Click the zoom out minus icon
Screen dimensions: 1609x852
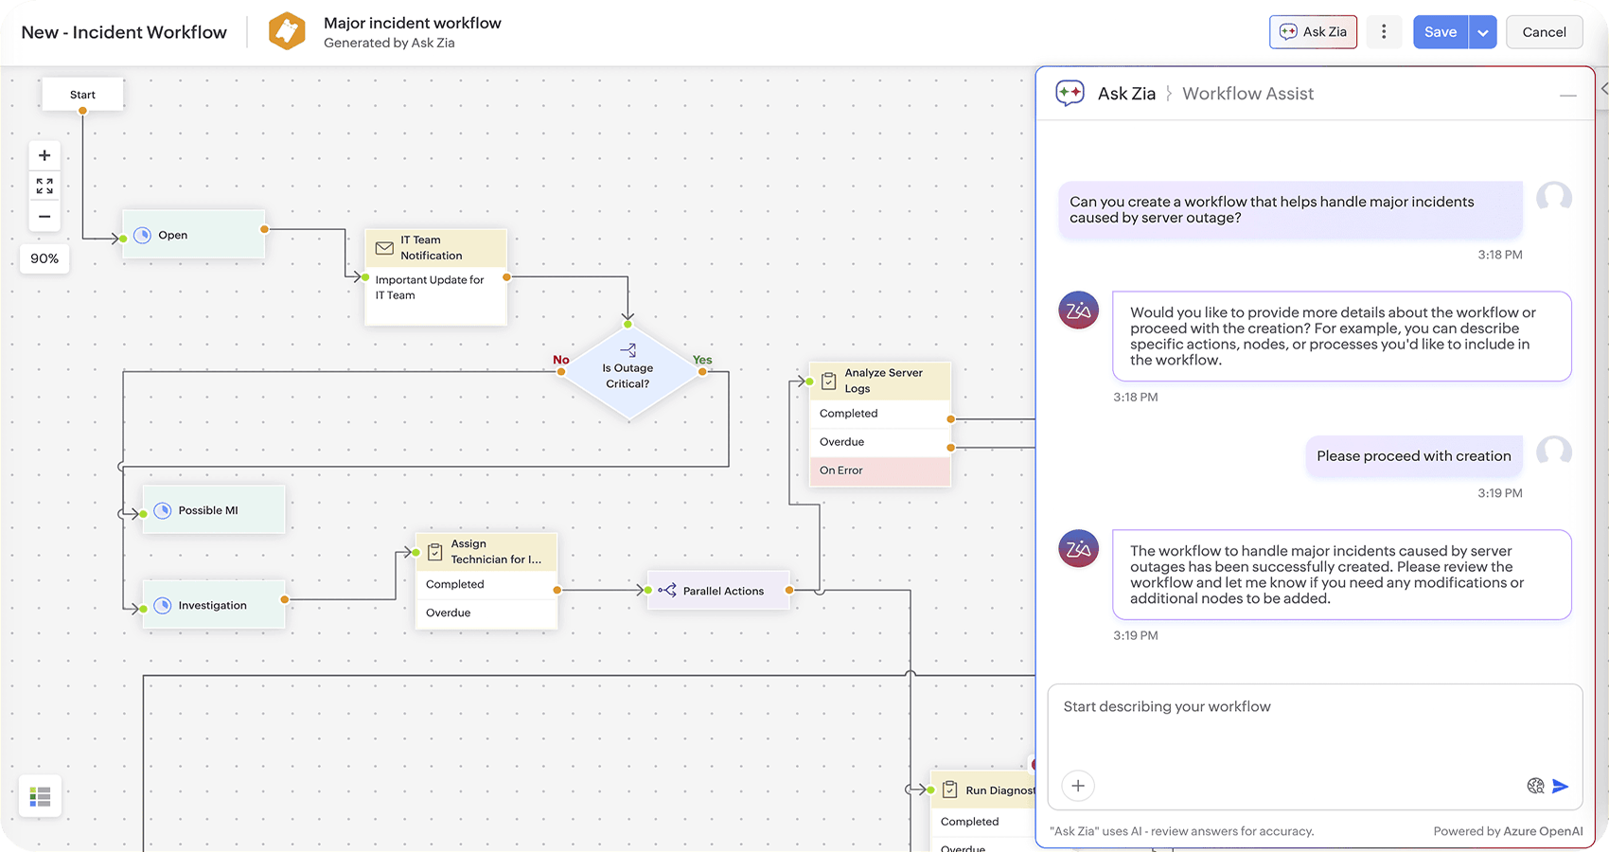tap(44, 217)
